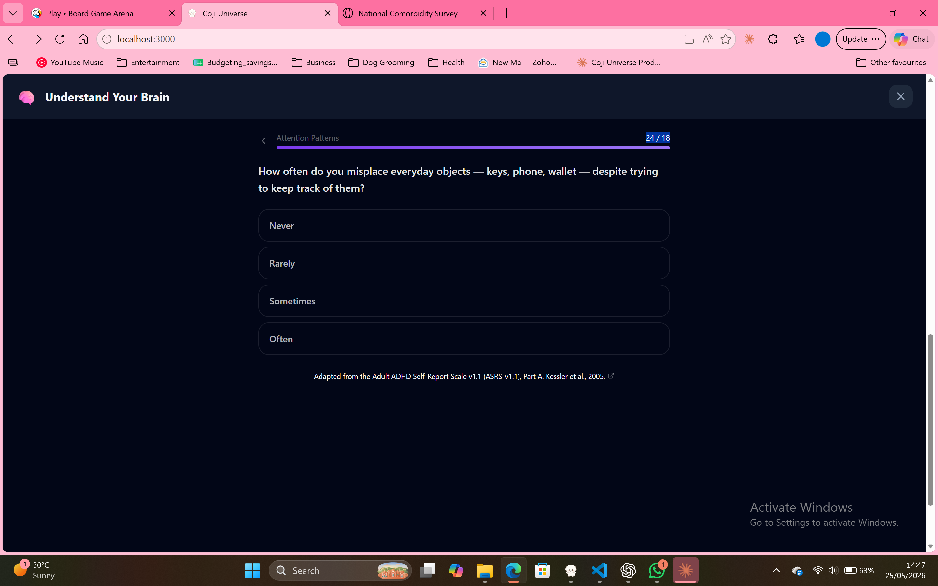This screenshot has width=938, height=586.
Task: Choose the Sometimes answer option
Action: 463,301
